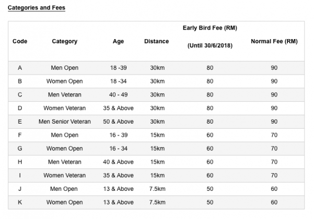Click the Distance column header
Screen dimensions: 314x219
click(x=156, y=42)
